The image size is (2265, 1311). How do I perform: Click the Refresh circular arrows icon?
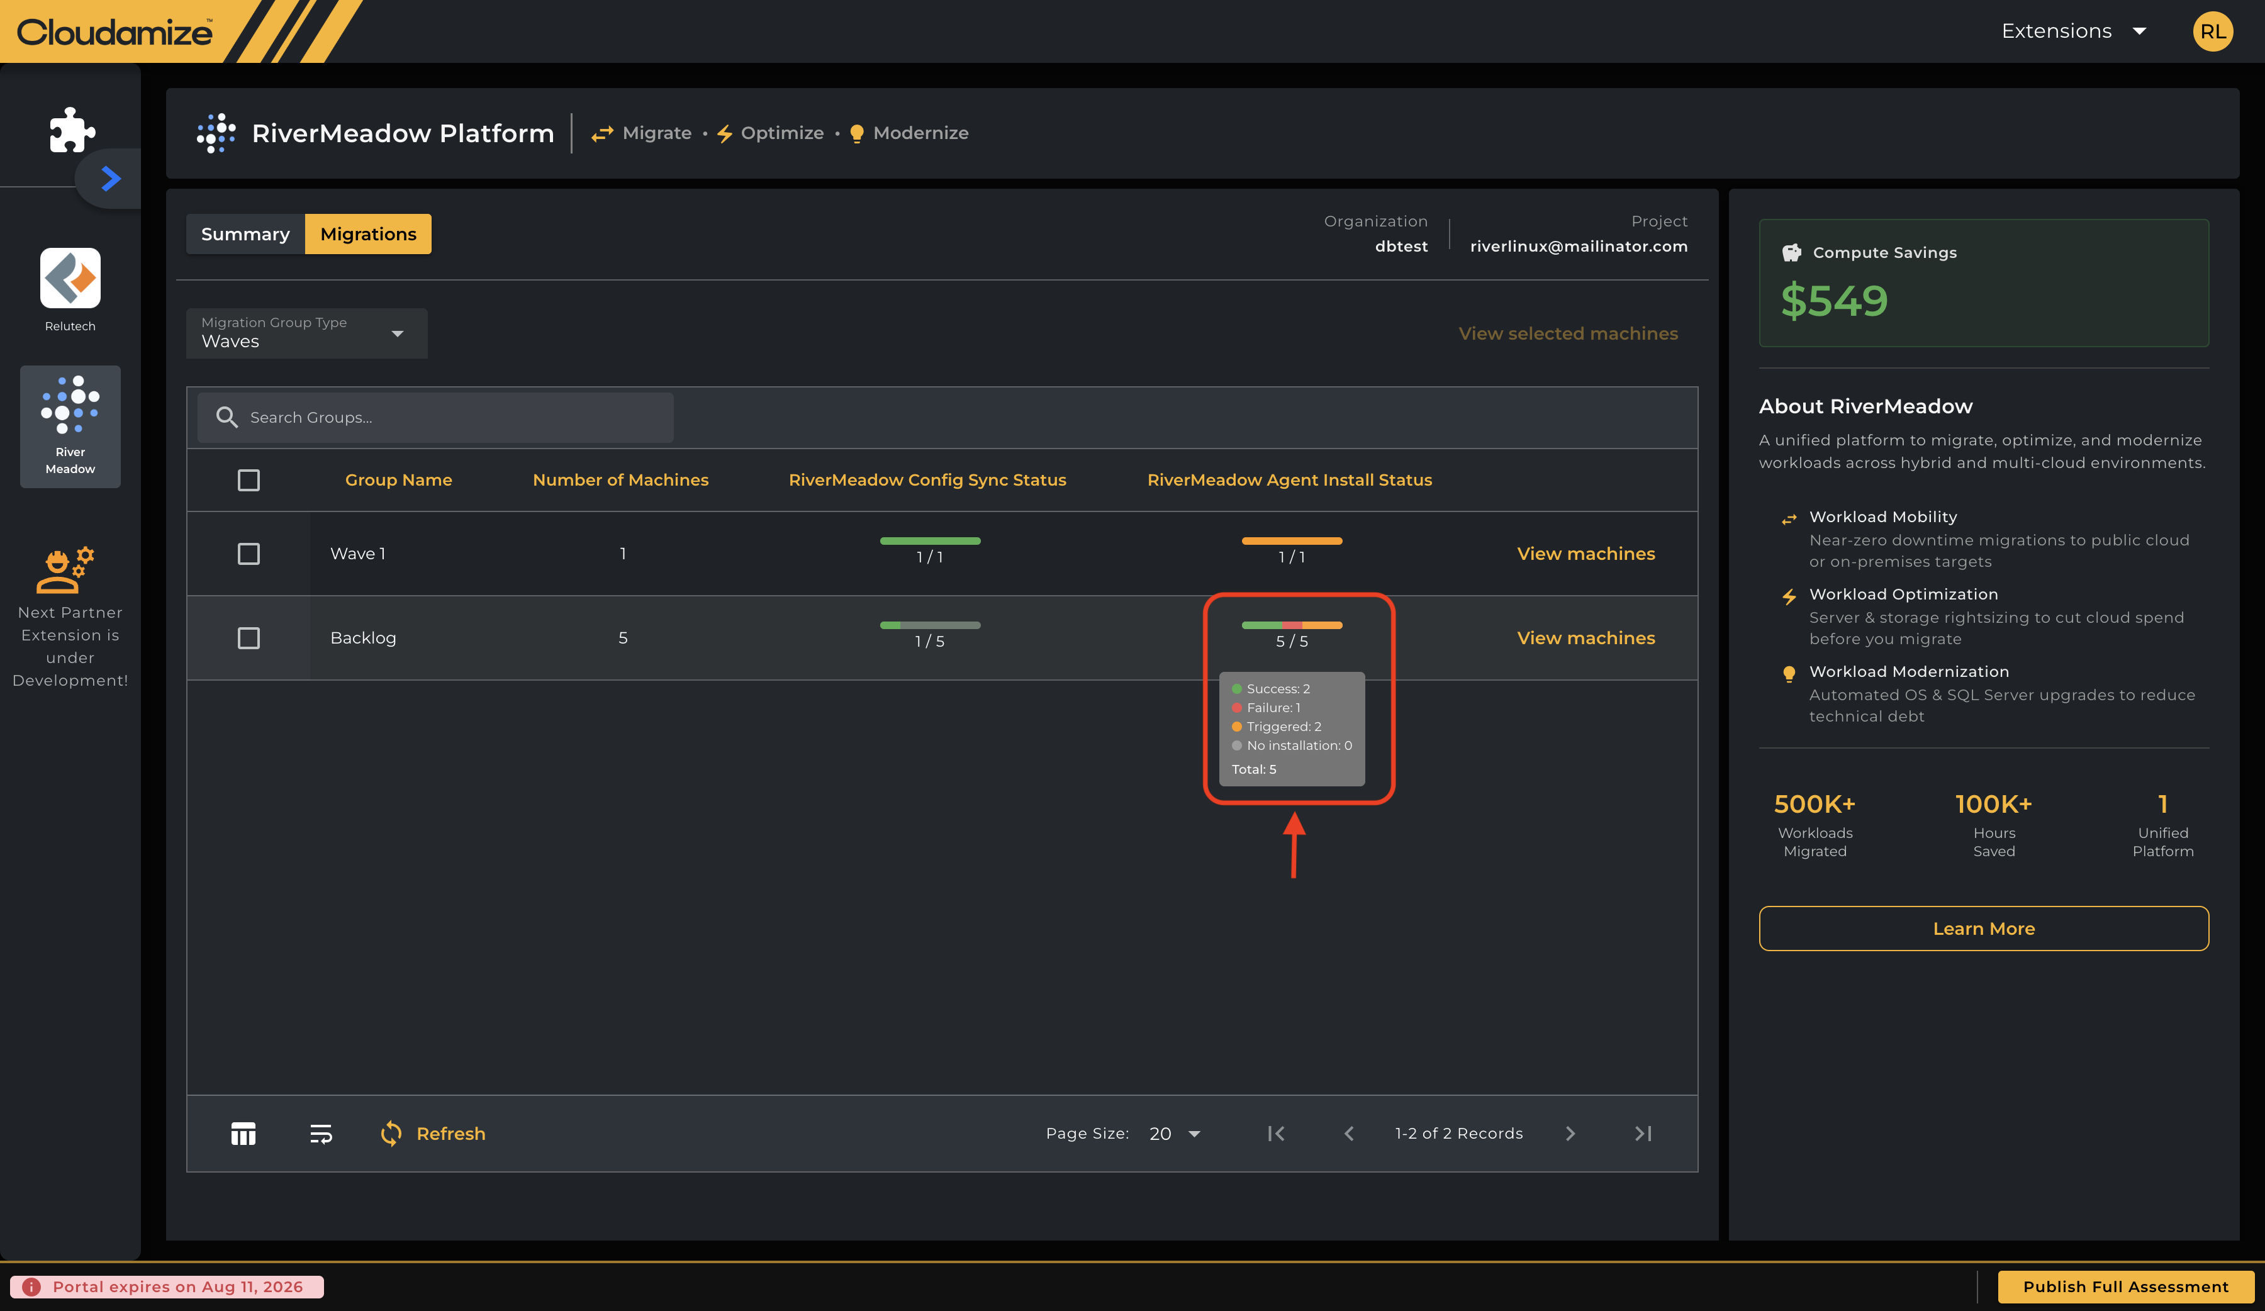391,1134
